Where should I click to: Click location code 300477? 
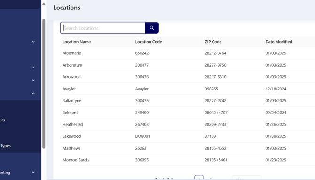142,65
